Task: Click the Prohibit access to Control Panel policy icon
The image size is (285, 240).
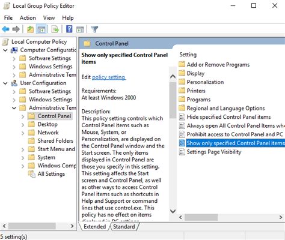Action: tap(182, 134)
